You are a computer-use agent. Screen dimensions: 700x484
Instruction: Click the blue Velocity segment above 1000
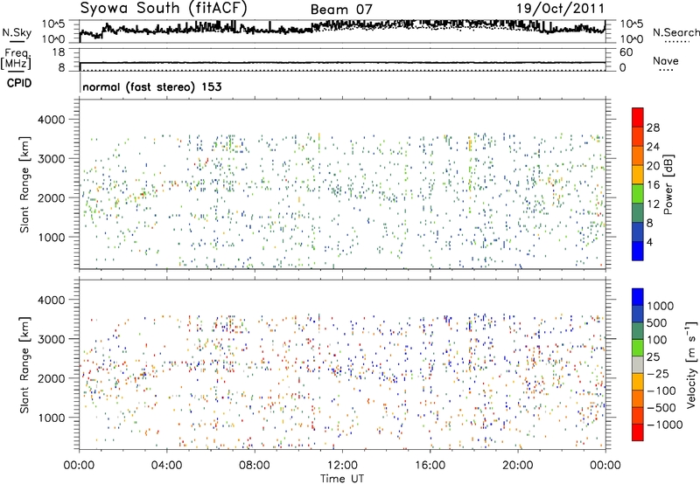[x=638, y=297]
